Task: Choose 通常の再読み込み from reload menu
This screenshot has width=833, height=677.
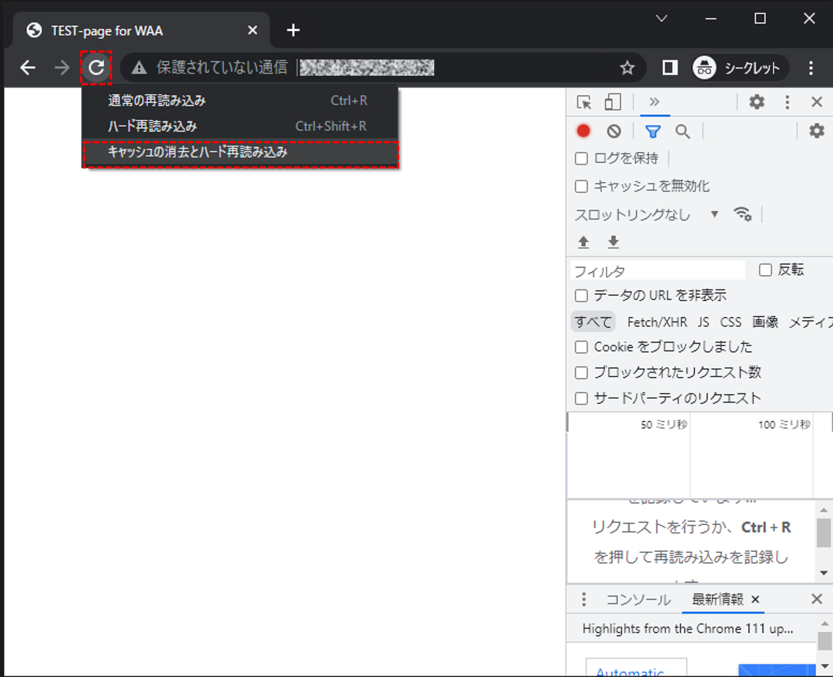Action: pos(240,101)
